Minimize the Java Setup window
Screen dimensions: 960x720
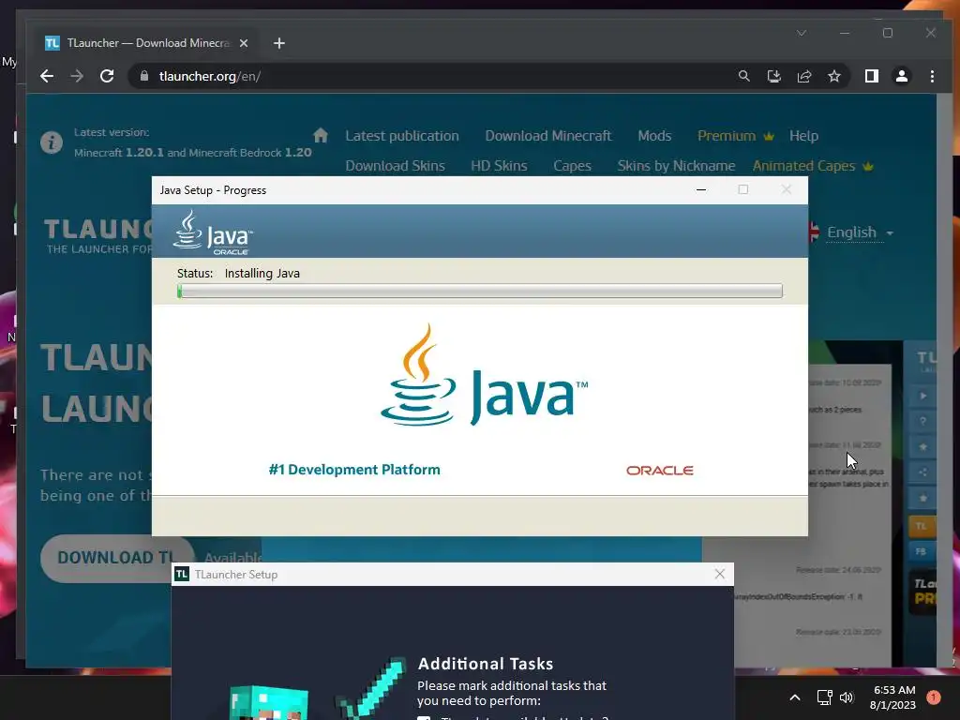[701, 189]
